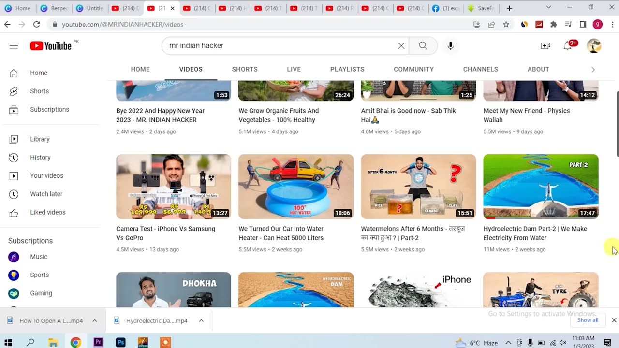Close the downloads bar

point(614,320)
